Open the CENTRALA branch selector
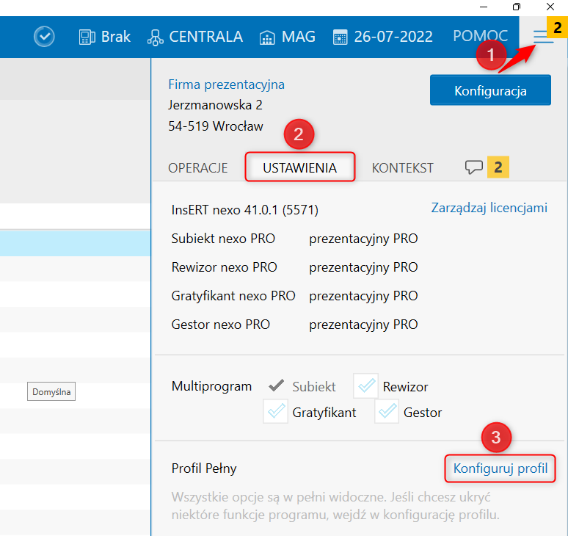This screenshot has height=536, width=568. tap(195, 37)
